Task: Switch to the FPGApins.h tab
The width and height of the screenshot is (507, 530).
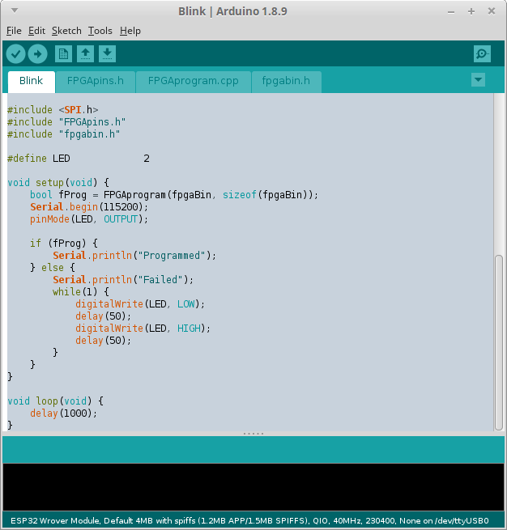Action: tap(96, 81)
